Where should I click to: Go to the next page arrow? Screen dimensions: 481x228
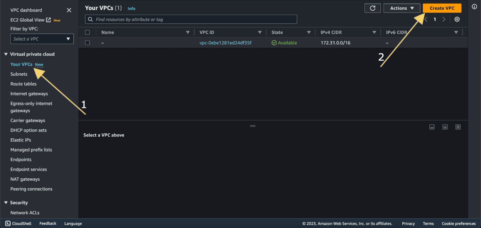(444, 19)
